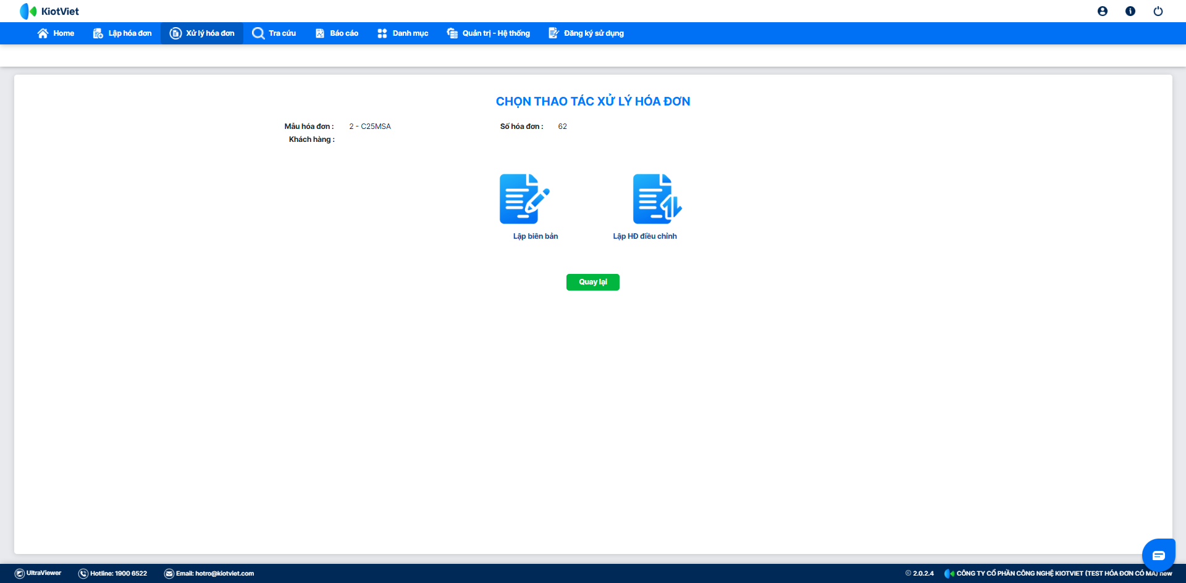The height and width of the screenshot is (583, 1186).
Task: Click the KiotViet brand name text
Action: point(60,11)
